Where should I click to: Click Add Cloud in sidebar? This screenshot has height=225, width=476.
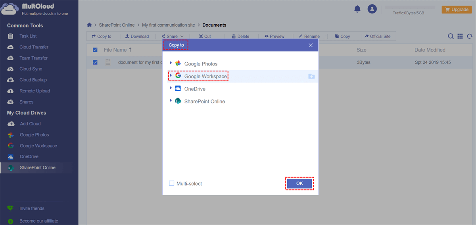(x=31, y=124)
